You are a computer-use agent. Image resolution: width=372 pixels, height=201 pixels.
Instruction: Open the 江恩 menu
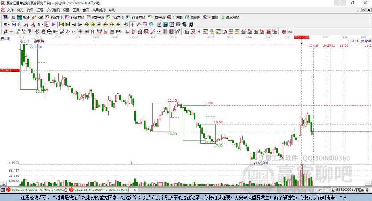click(x=40, y=10)
